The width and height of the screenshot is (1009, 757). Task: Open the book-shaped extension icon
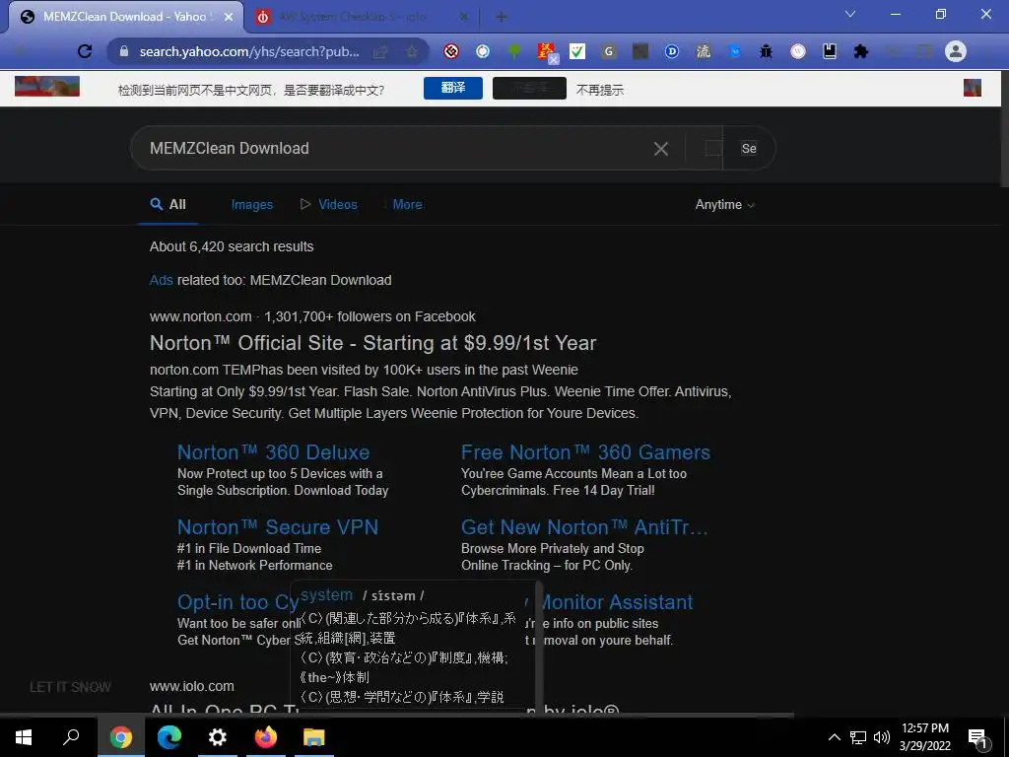tap(830, 51)
